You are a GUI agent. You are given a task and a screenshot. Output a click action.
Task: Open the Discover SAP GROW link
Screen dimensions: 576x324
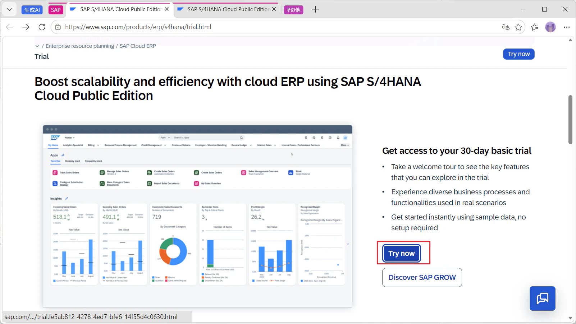422,277
